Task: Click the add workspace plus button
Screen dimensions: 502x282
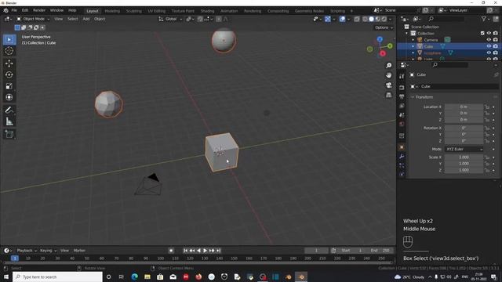Action: pos(351,11)
